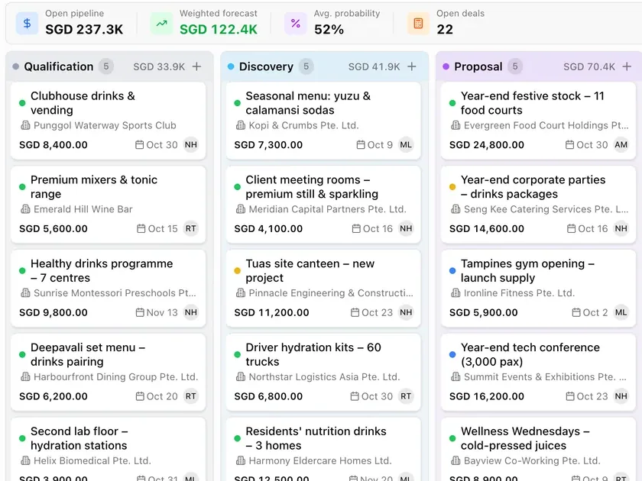
Task: Click yellow status dot on Tuas site canteen
Action: click(237, 271)
